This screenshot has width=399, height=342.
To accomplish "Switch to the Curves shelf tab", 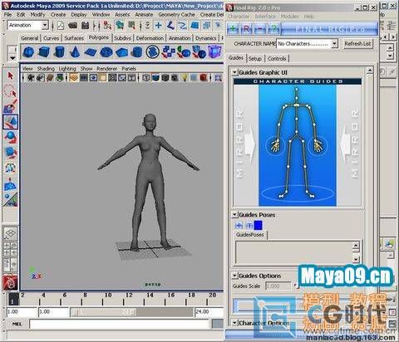I will click(x=52, y=38).
